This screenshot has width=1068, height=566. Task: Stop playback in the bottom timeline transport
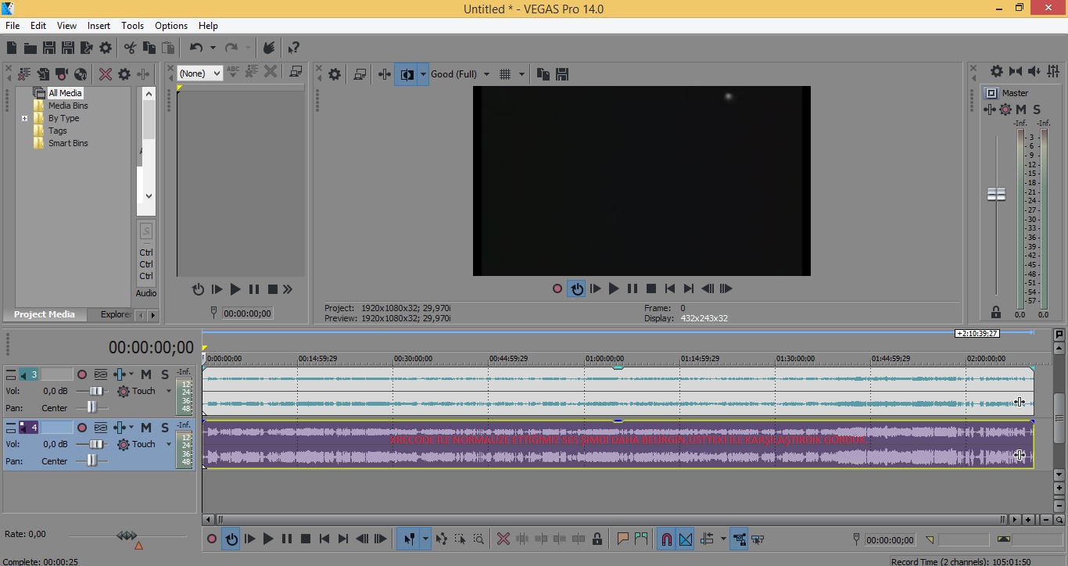tap(306, 539)
